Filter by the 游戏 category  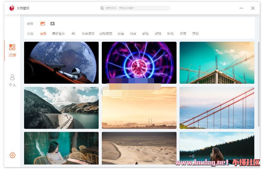click(x=158, y=34)
